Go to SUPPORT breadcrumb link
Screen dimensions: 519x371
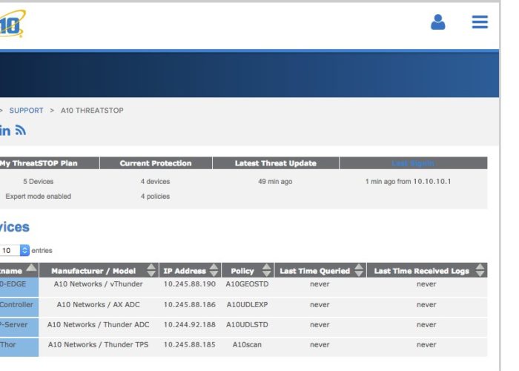point(26,111)
